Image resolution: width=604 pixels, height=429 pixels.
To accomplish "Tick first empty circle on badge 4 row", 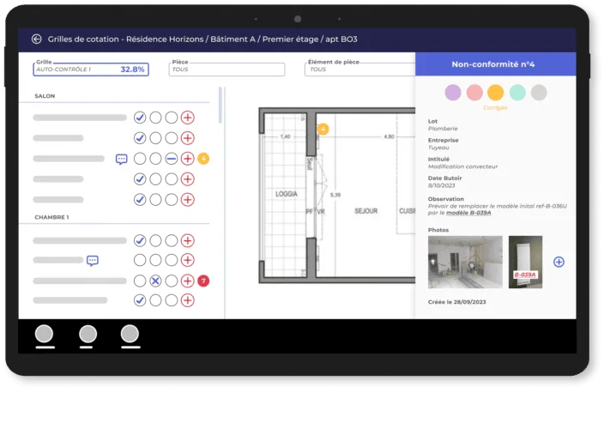I will [x=140, y=159].
